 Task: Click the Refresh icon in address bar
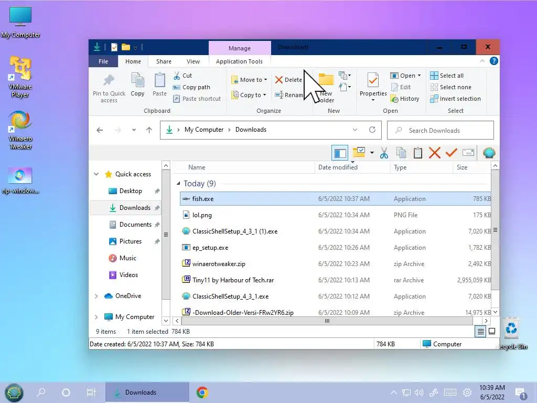(x=372, y=130)
